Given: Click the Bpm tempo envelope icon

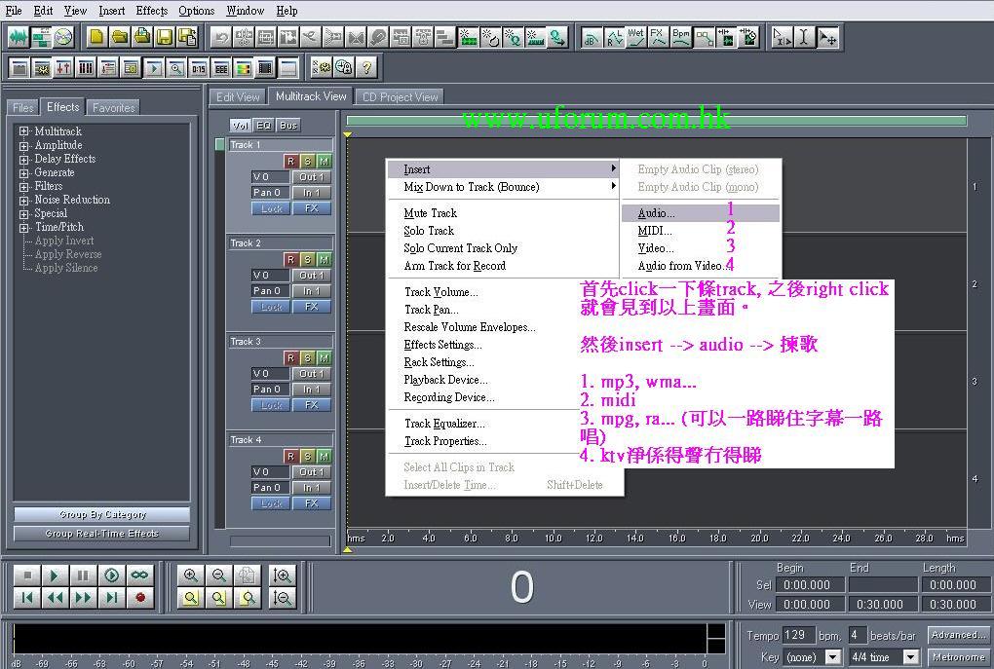Looking at the screenshot, I should pyautogui.click(x=681, y=38).
